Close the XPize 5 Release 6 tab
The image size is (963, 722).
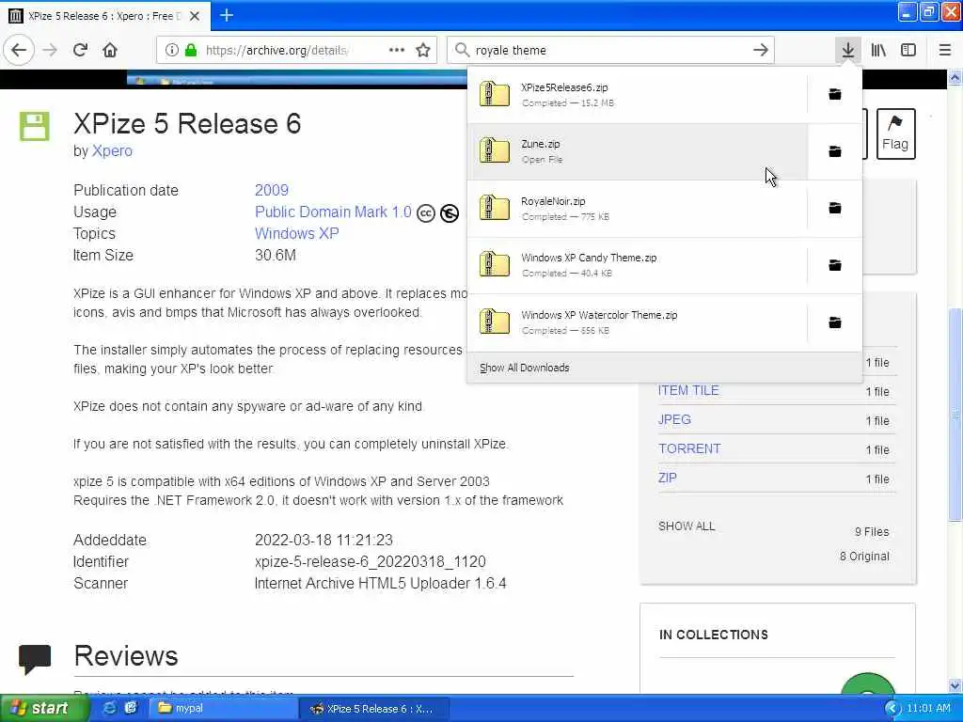[x=194, y=16]
